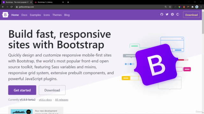Open the Extensions puzzle piece menu

pos(193,7)
